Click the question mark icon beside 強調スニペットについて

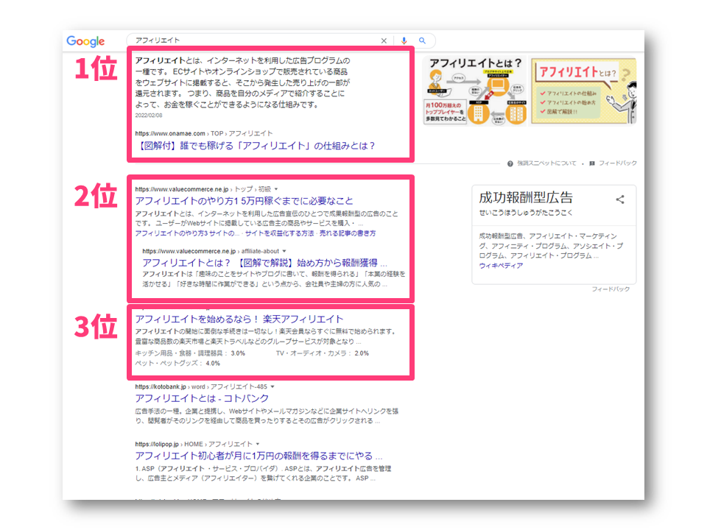point(510,163)
